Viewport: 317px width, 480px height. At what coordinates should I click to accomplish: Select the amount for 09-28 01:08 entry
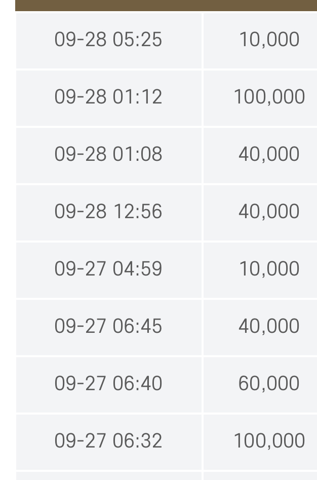tap(268, 155)
